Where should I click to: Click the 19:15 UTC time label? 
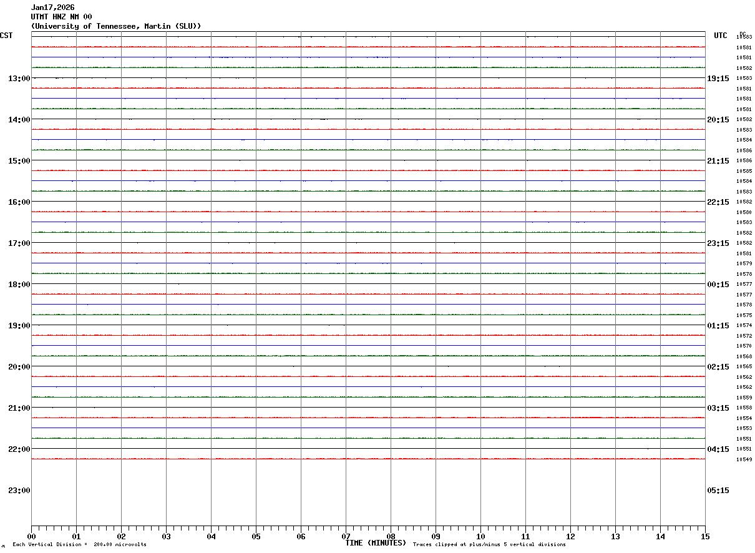pyautogui.click(x=718, y=79)
